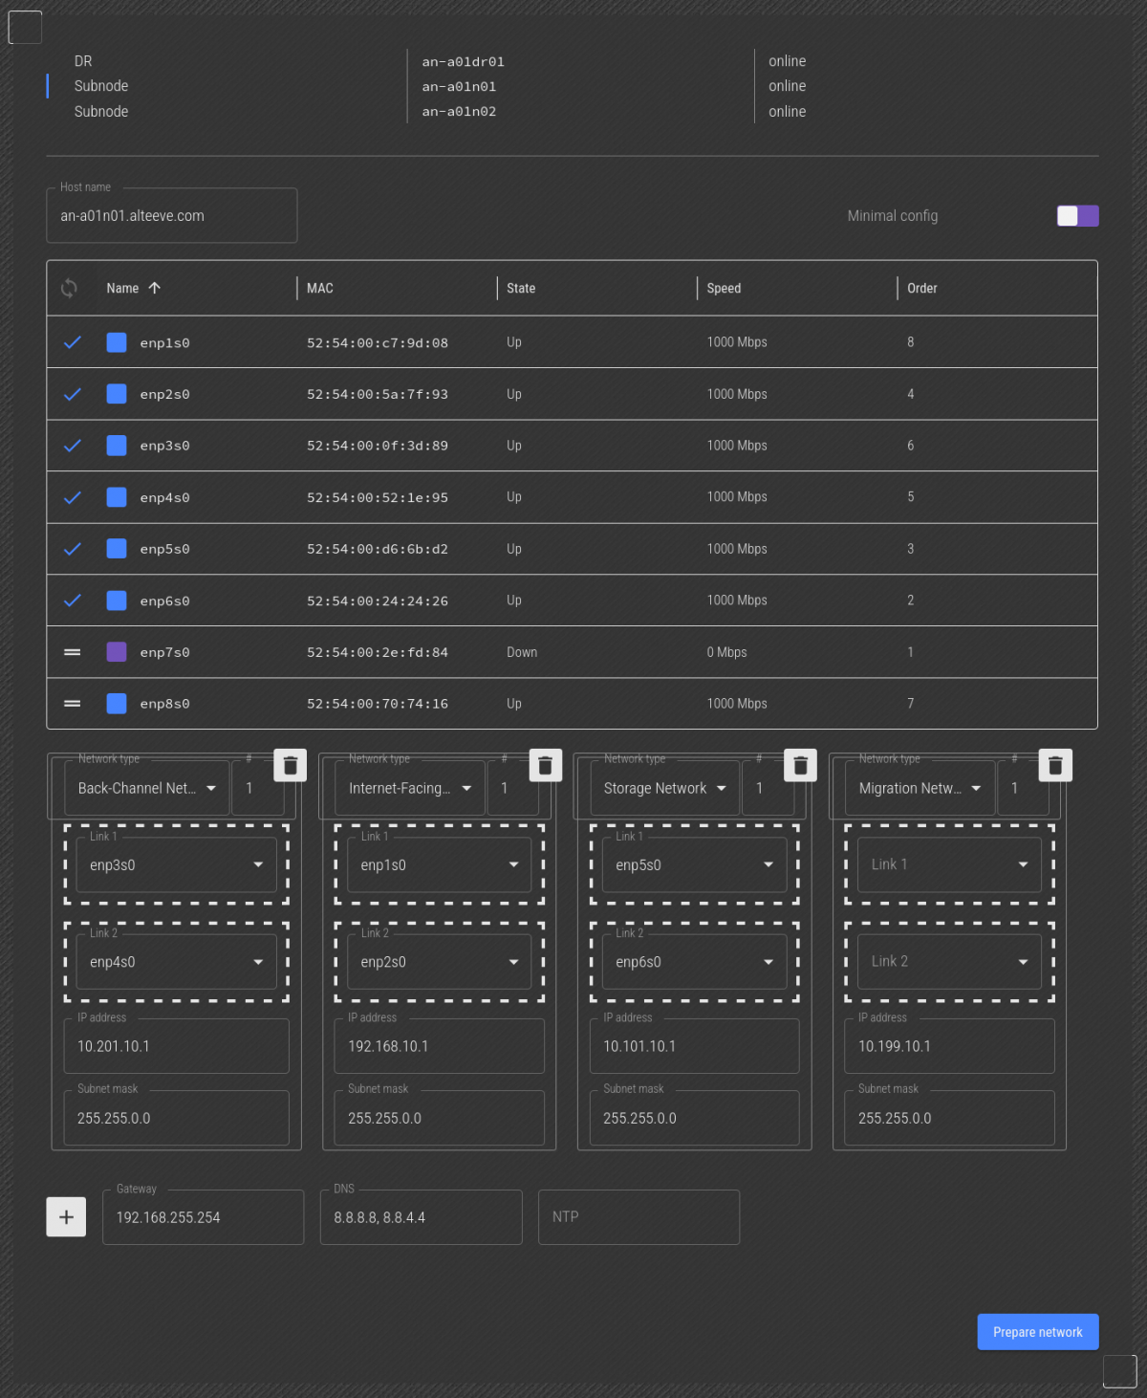The height and width of the screenshot is (1398, 1147).
Task: Toggle the checkmark on the enp6s0 row
Action: pyautogui.click(x=72, y=601)
